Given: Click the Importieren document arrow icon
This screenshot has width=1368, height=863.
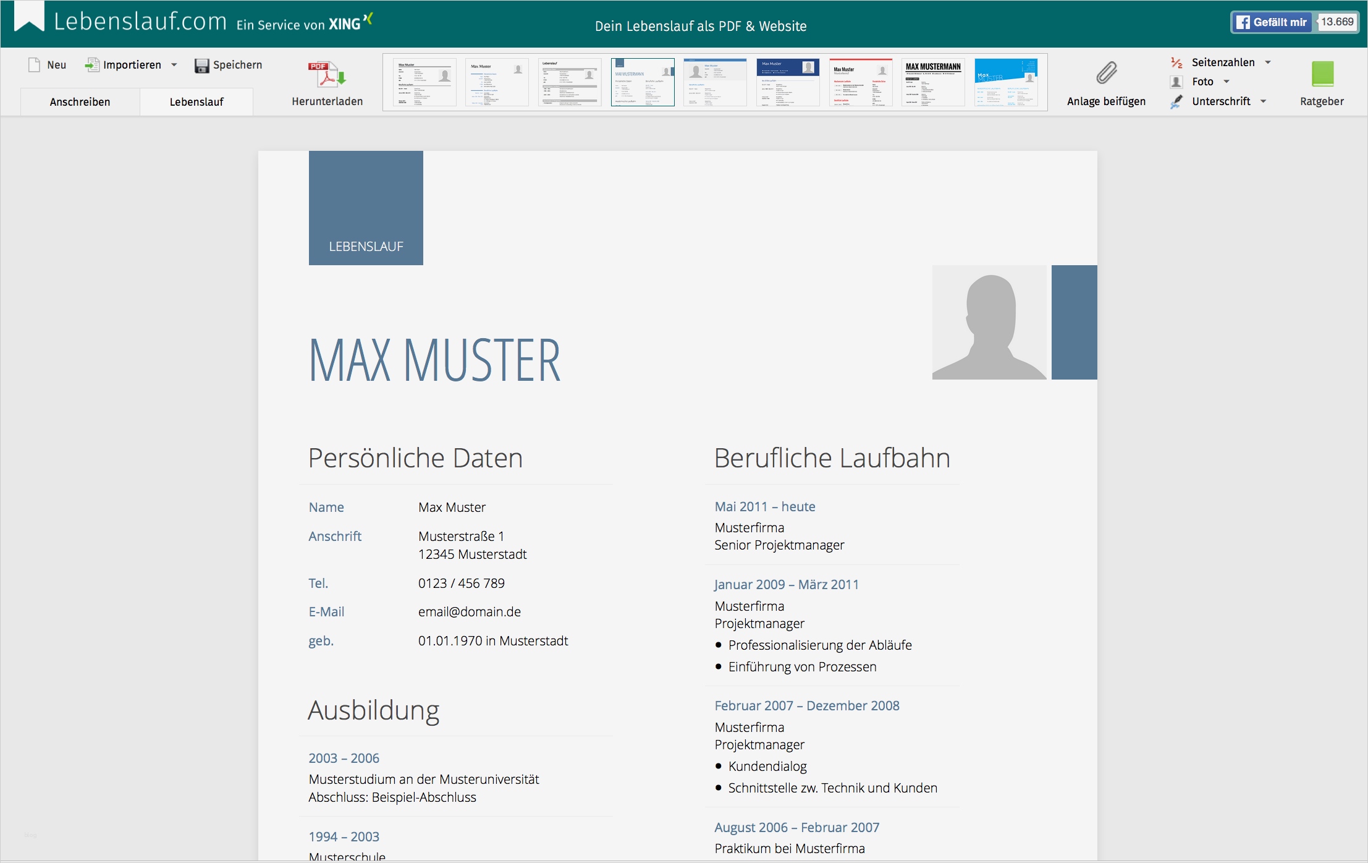Looking at the screenshot, I should click(x=92, y=65).
